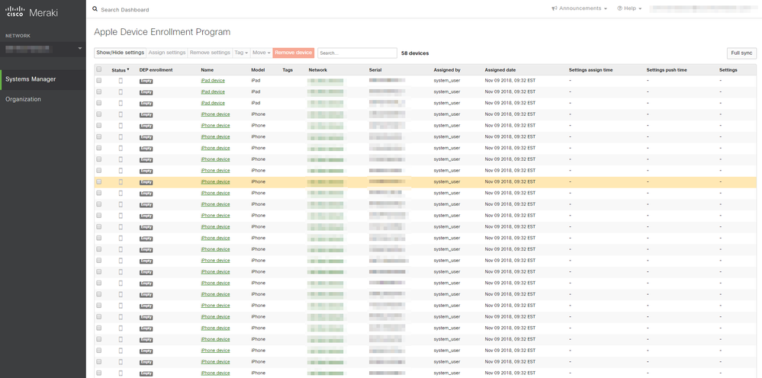This screenshot has width=762, height=378.
Task: Click the Settings column header
Action: [728, 70]
